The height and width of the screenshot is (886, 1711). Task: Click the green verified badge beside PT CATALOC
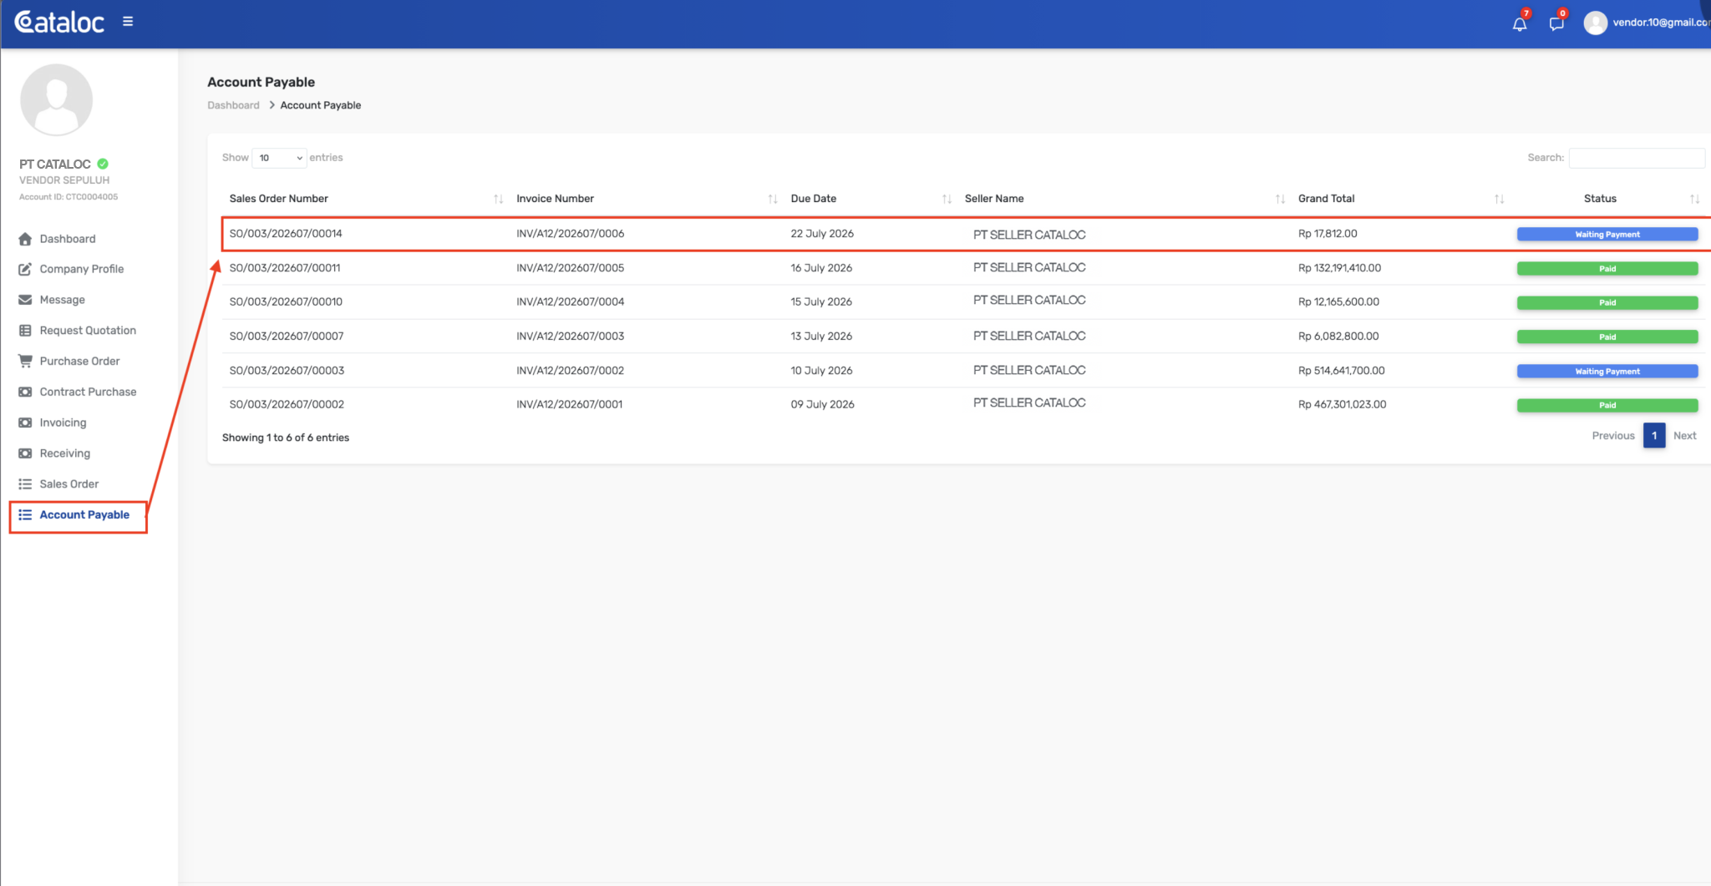(103, 164)
